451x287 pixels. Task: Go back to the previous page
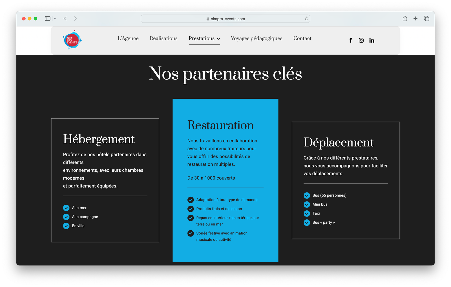65,19
